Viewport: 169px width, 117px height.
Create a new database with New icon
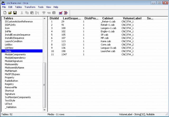[x=5, y=13]
